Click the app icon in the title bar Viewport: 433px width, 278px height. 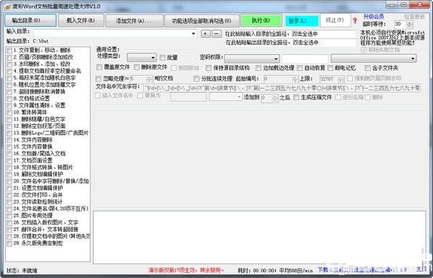coord(7,6)
